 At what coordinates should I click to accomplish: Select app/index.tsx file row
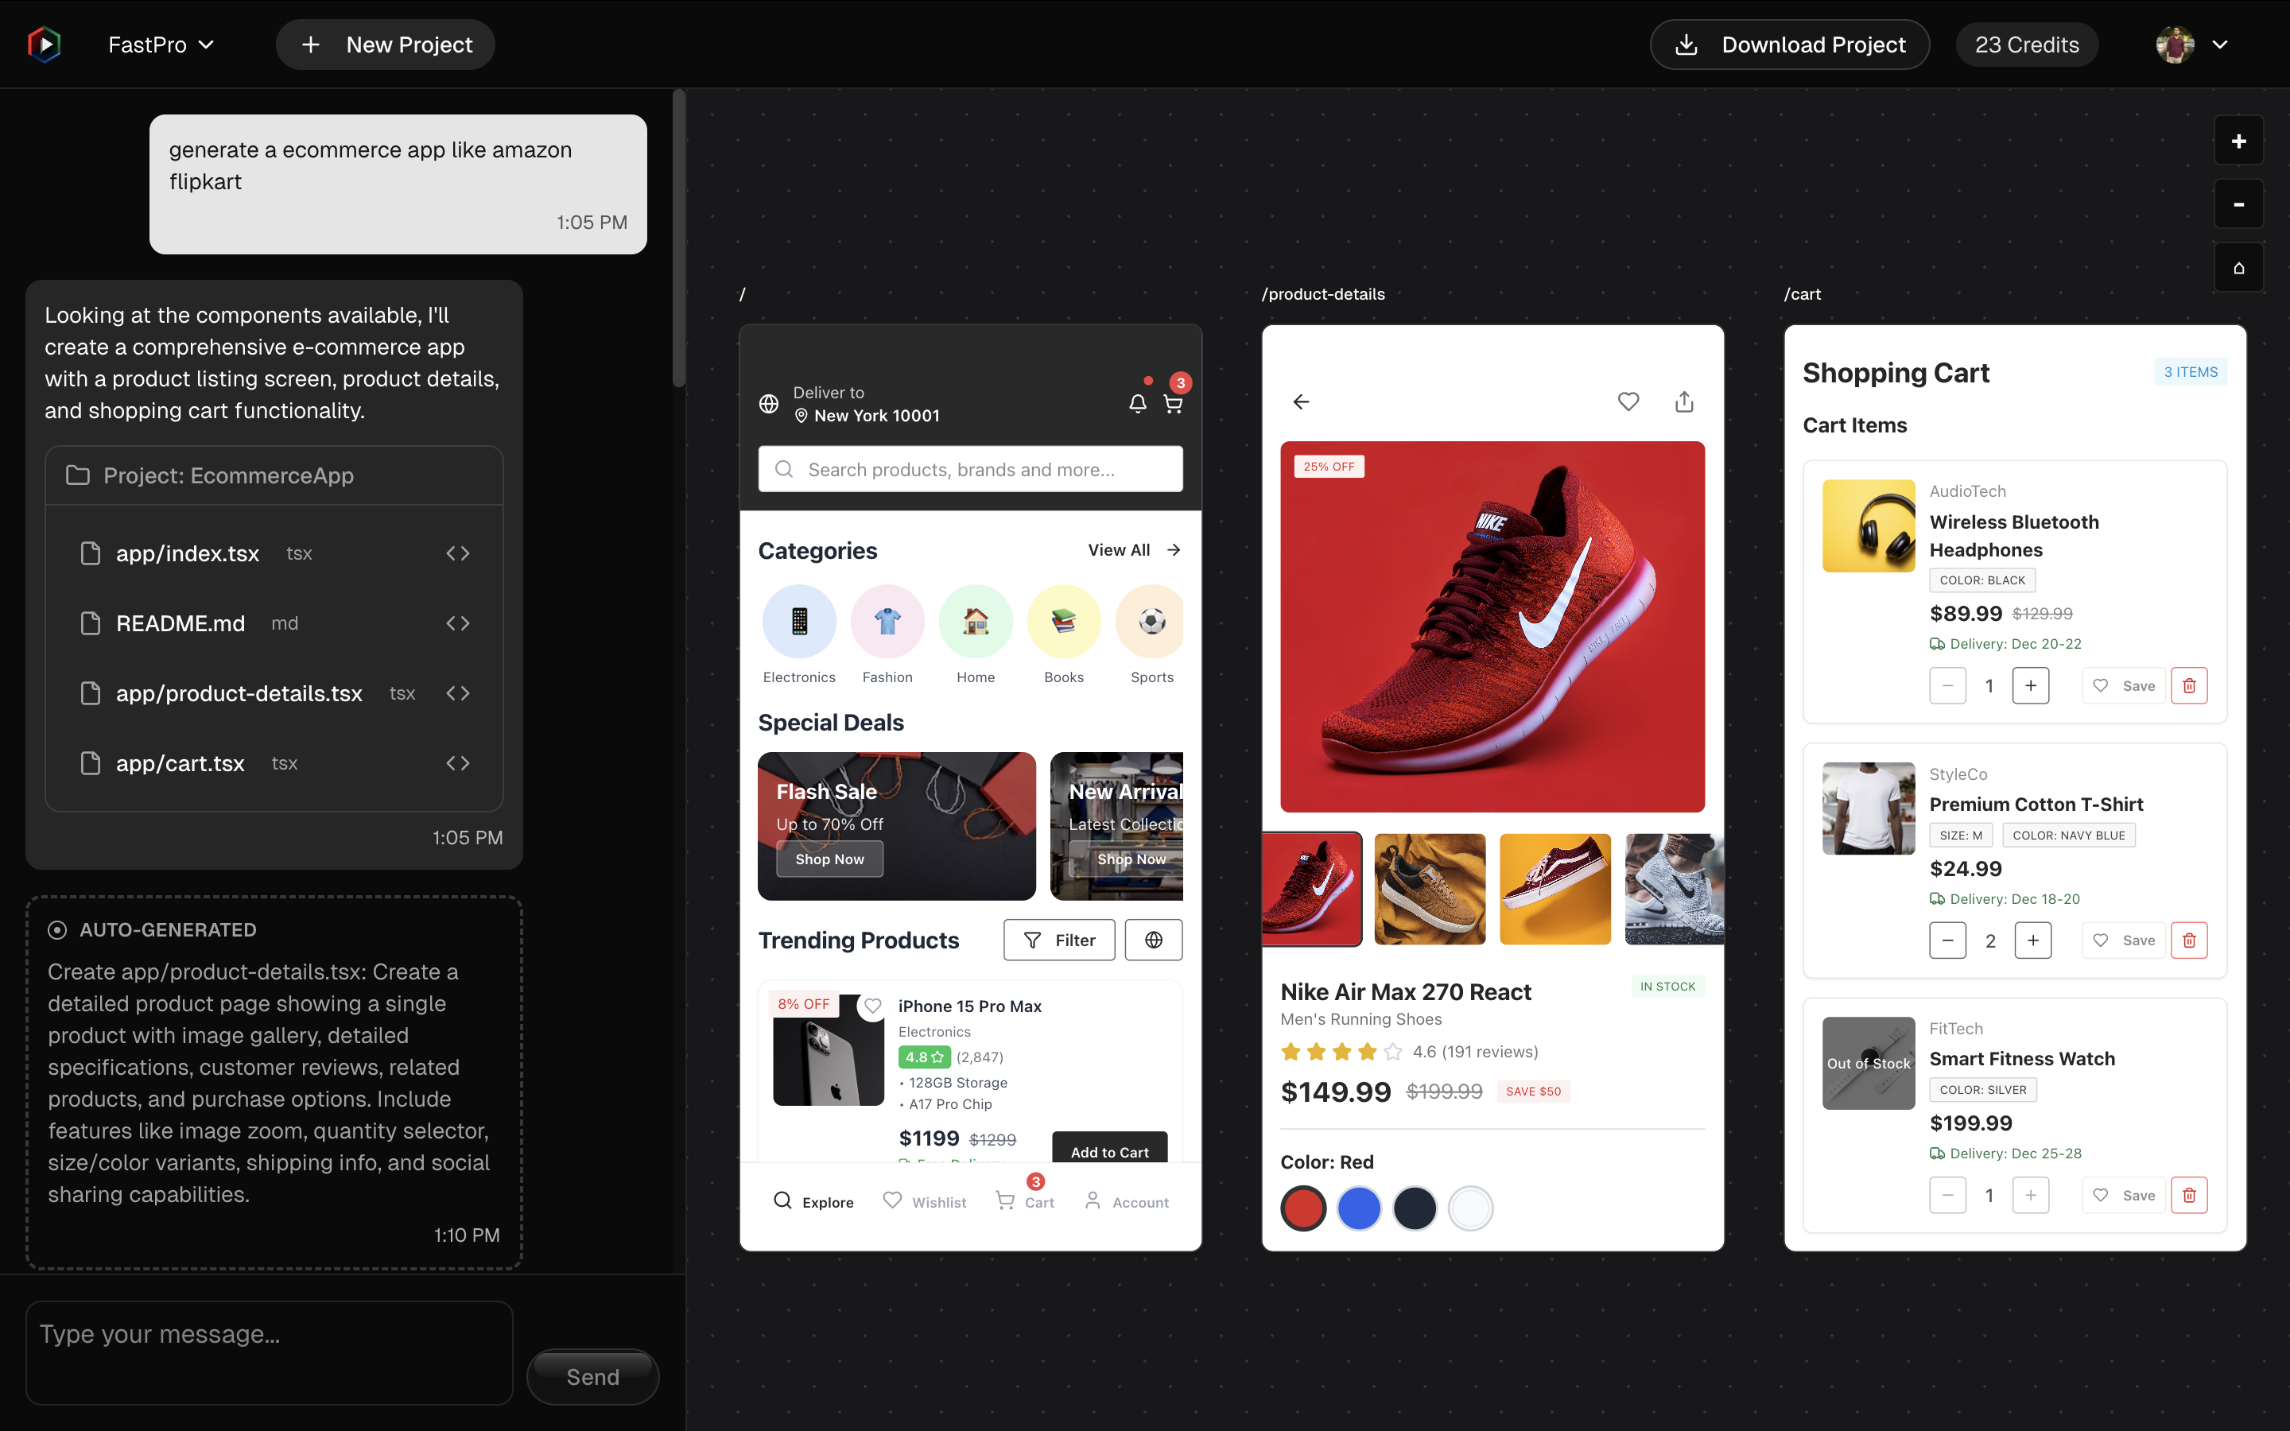pyautogui.click(x=274, y=553)
